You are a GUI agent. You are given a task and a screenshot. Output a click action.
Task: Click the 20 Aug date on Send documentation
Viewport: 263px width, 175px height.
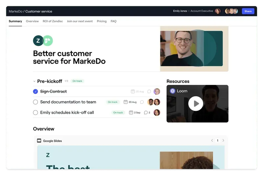point(132,102)
